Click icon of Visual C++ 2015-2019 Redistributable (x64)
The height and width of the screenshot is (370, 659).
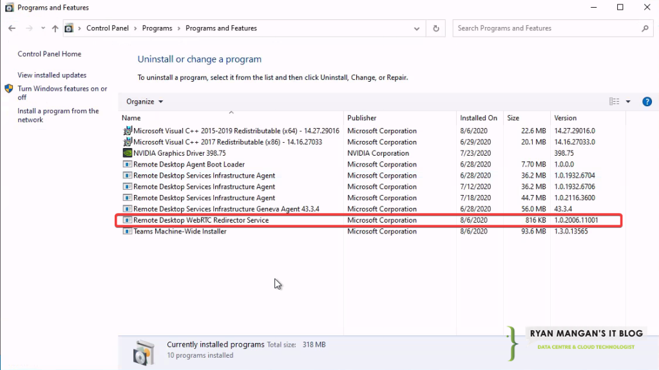pos(128,131)
